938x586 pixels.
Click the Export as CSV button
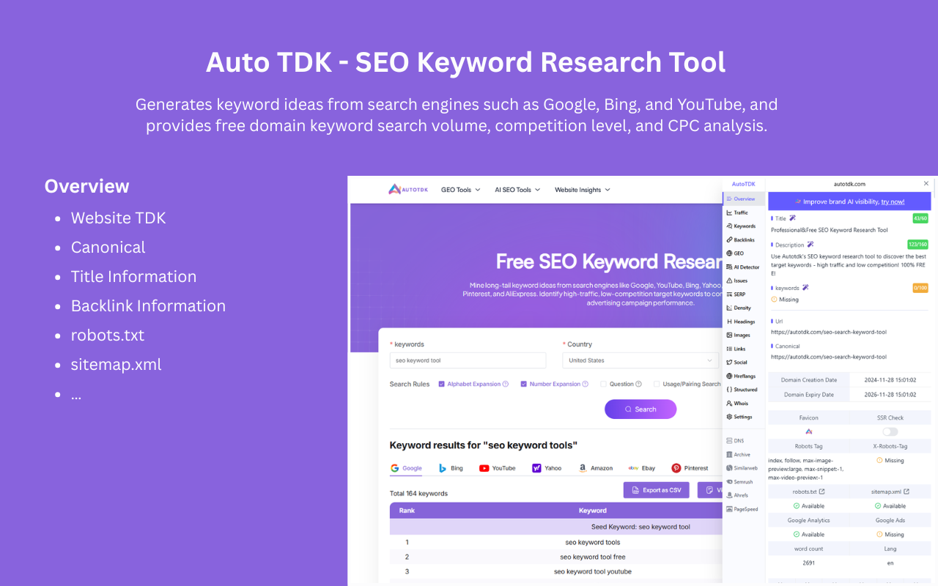click(x=656, y=489)
